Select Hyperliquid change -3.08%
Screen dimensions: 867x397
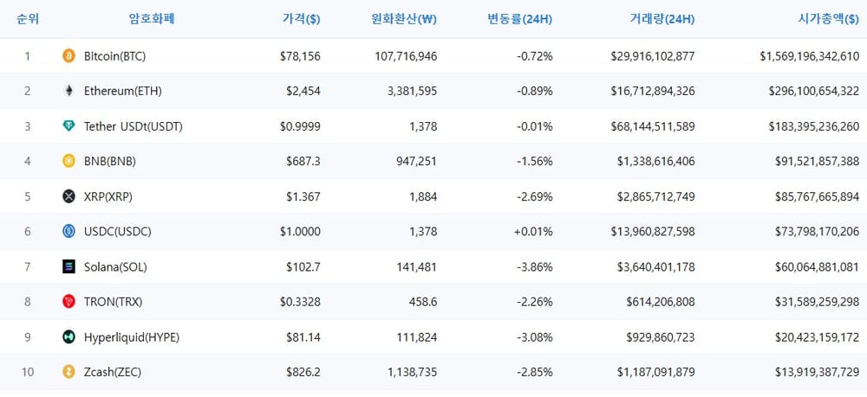[x=534, y=337]
